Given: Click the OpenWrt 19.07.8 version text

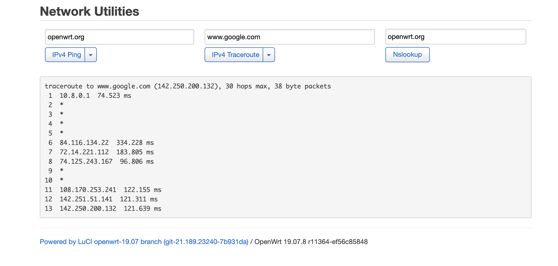Looking at the screenshot, I should pyautogui.click(x=311, y=242).
